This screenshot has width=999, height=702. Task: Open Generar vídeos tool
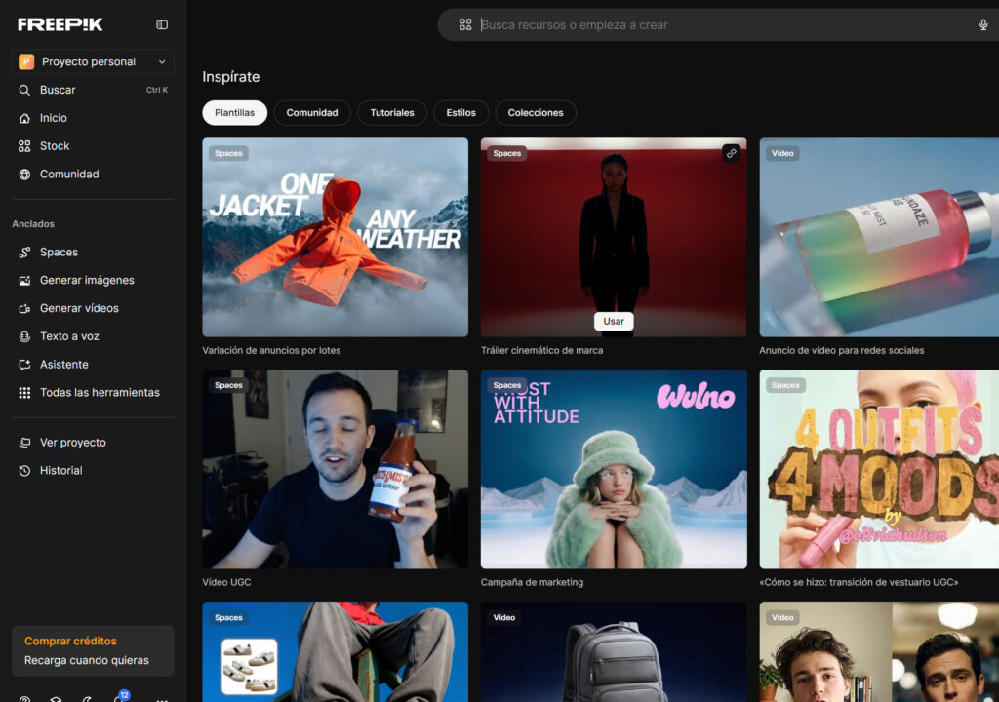(x=79, y=308)
